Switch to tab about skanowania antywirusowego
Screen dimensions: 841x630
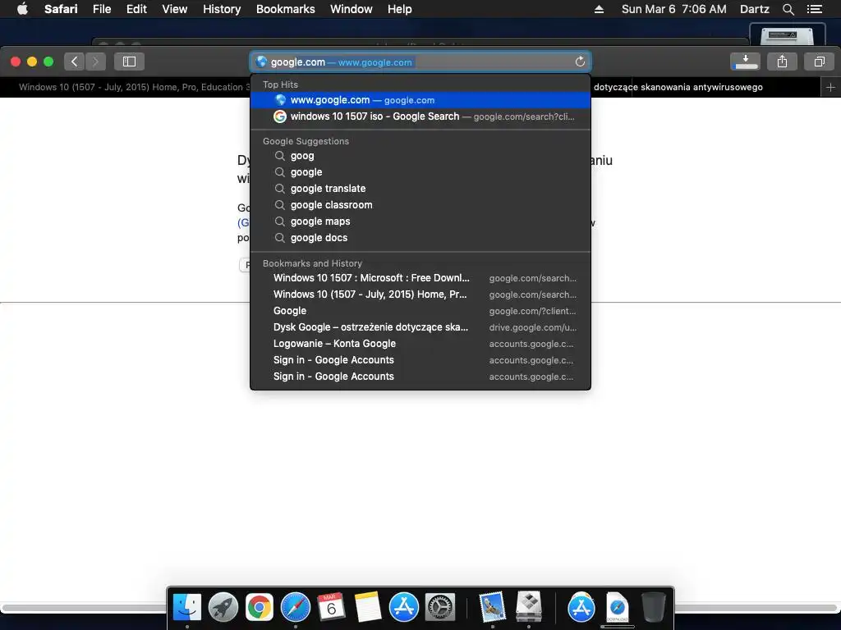point(705,87)
